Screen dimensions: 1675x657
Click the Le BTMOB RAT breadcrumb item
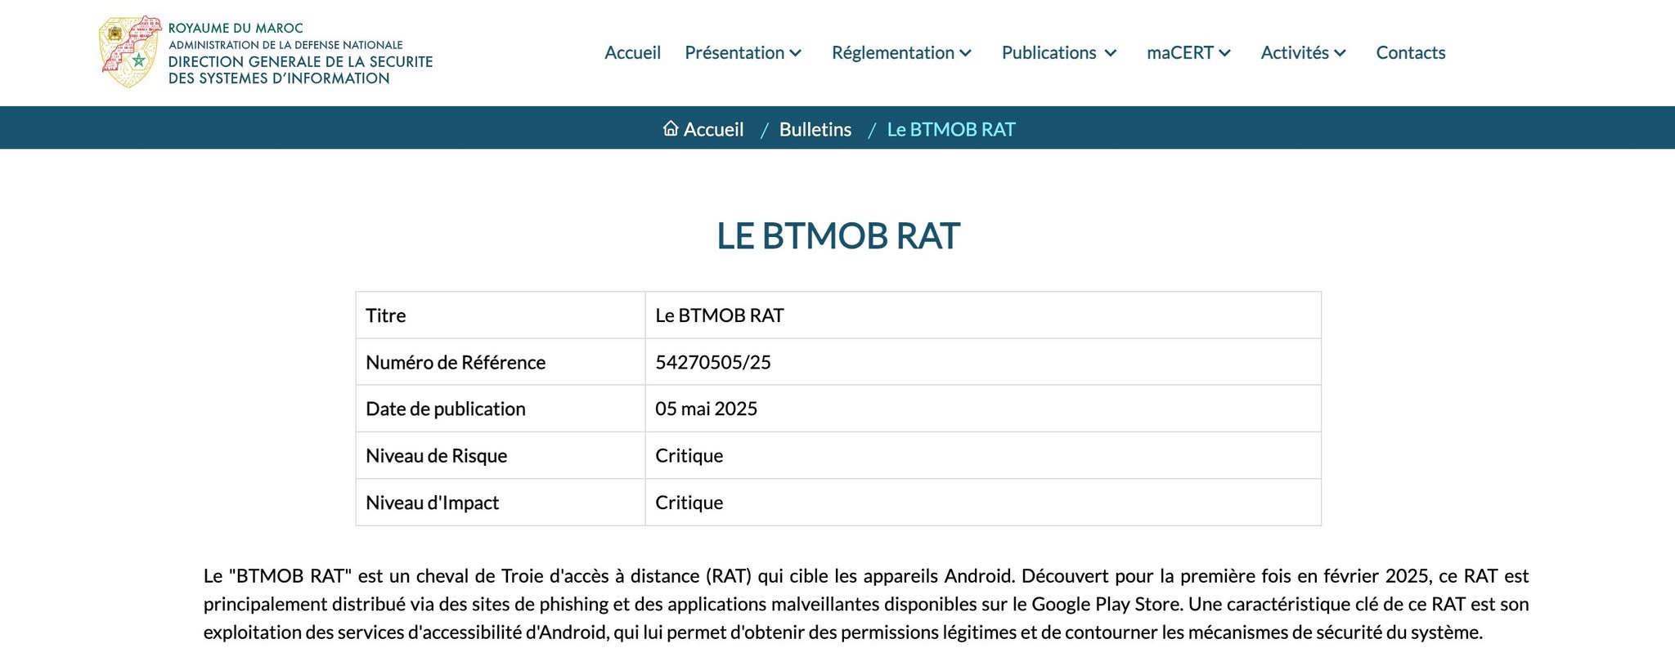[951, 129]
